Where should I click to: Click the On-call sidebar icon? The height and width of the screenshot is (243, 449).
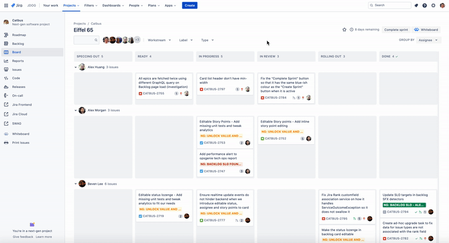(6, 95)
